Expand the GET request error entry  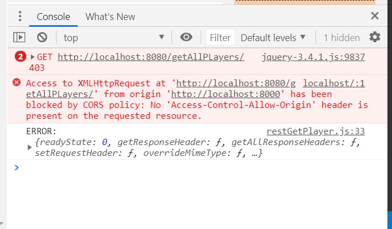[x=32, y=57]
